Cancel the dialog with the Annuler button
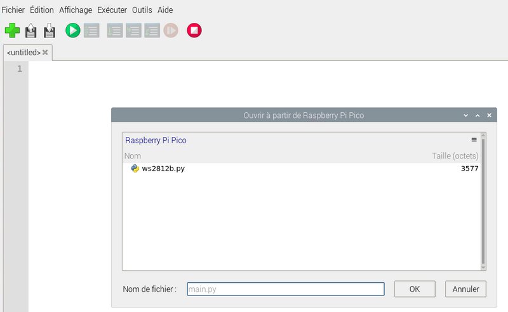Screen dimensions: 508x312 (465, 289)
